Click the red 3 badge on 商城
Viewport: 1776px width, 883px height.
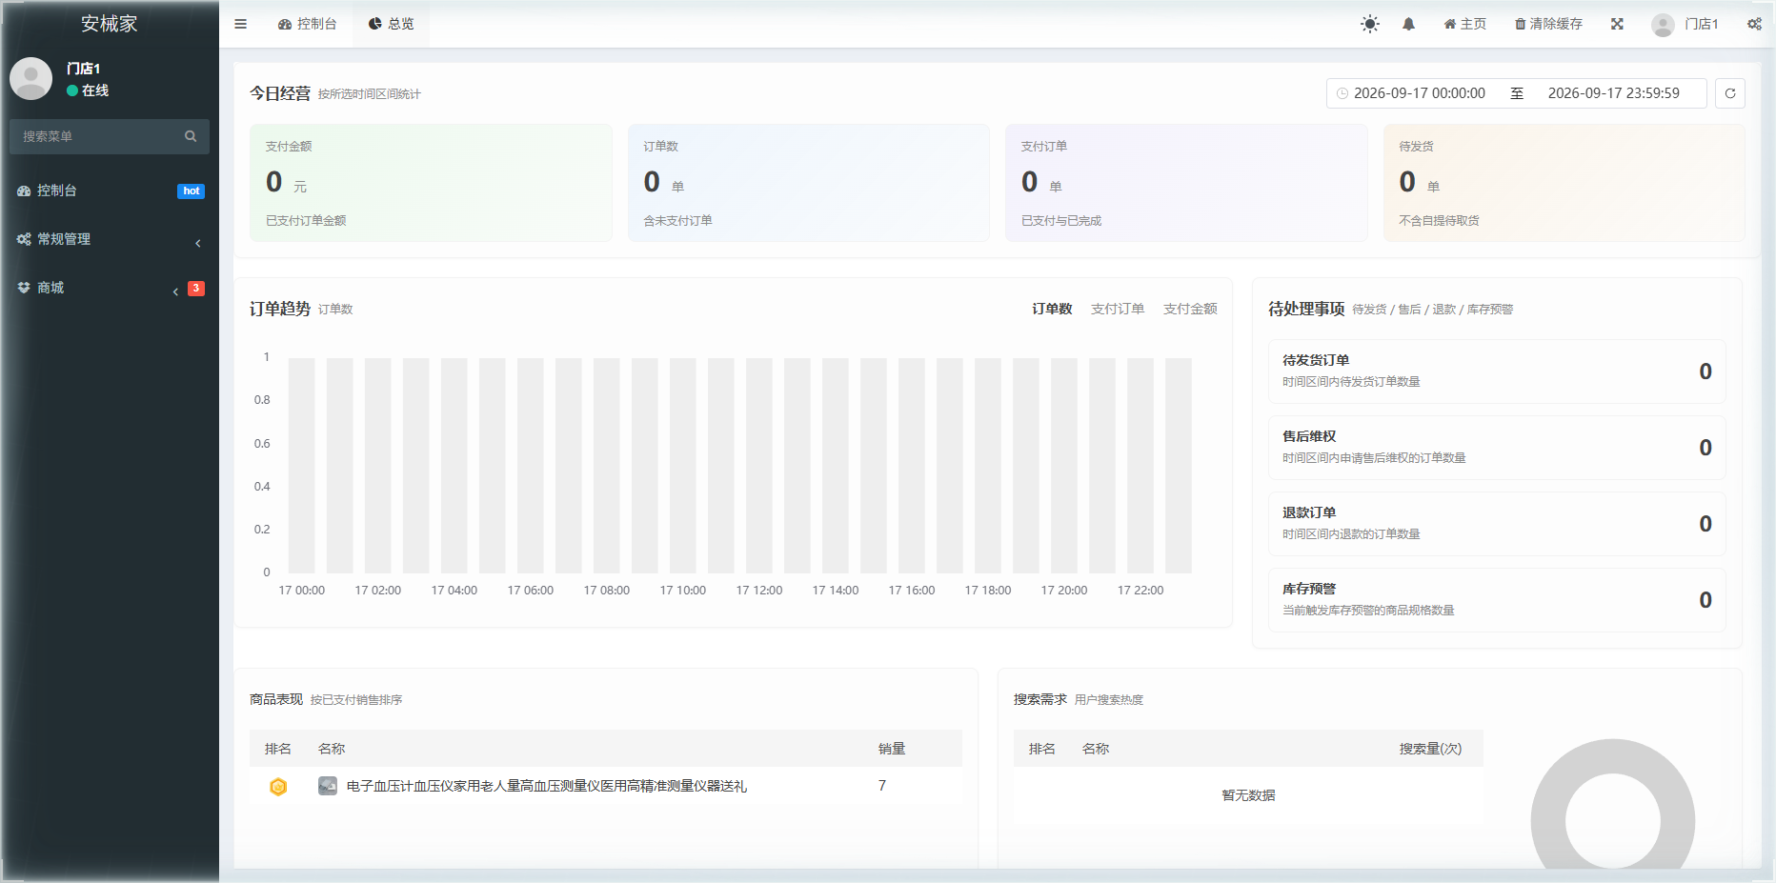[x=196, y=289]
